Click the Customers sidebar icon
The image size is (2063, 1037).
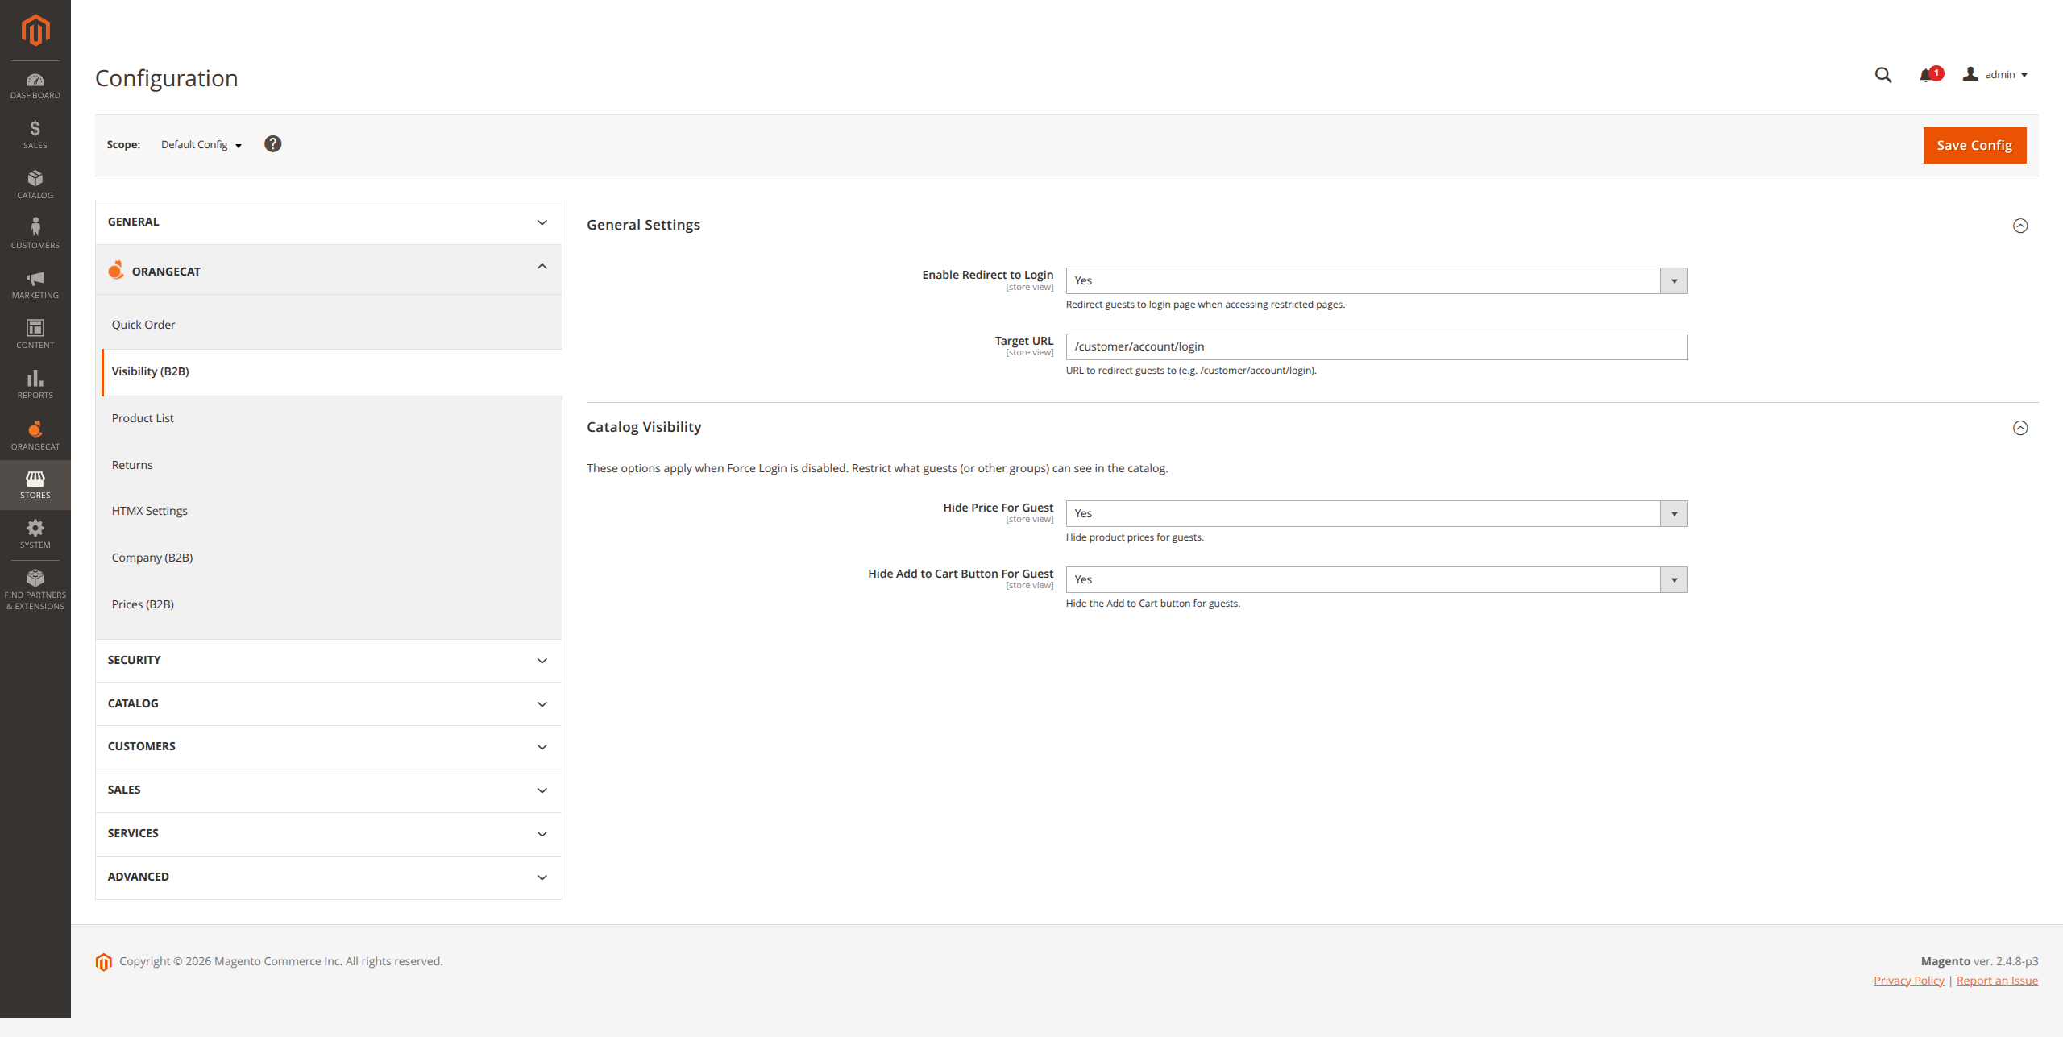[x=35, y=231]
